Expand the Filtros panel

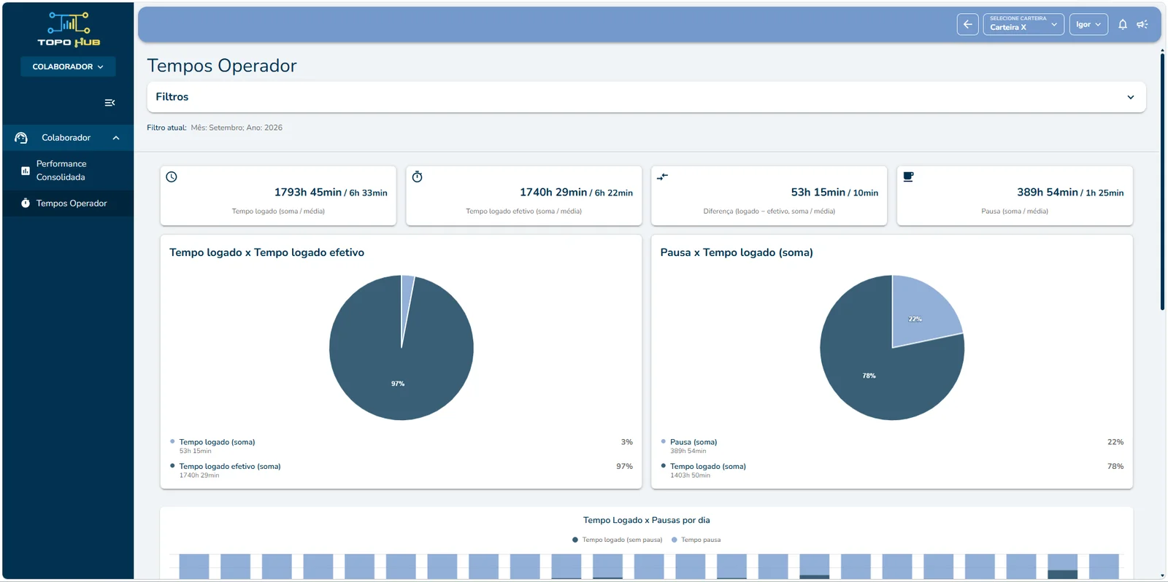[x=646, y=97]
